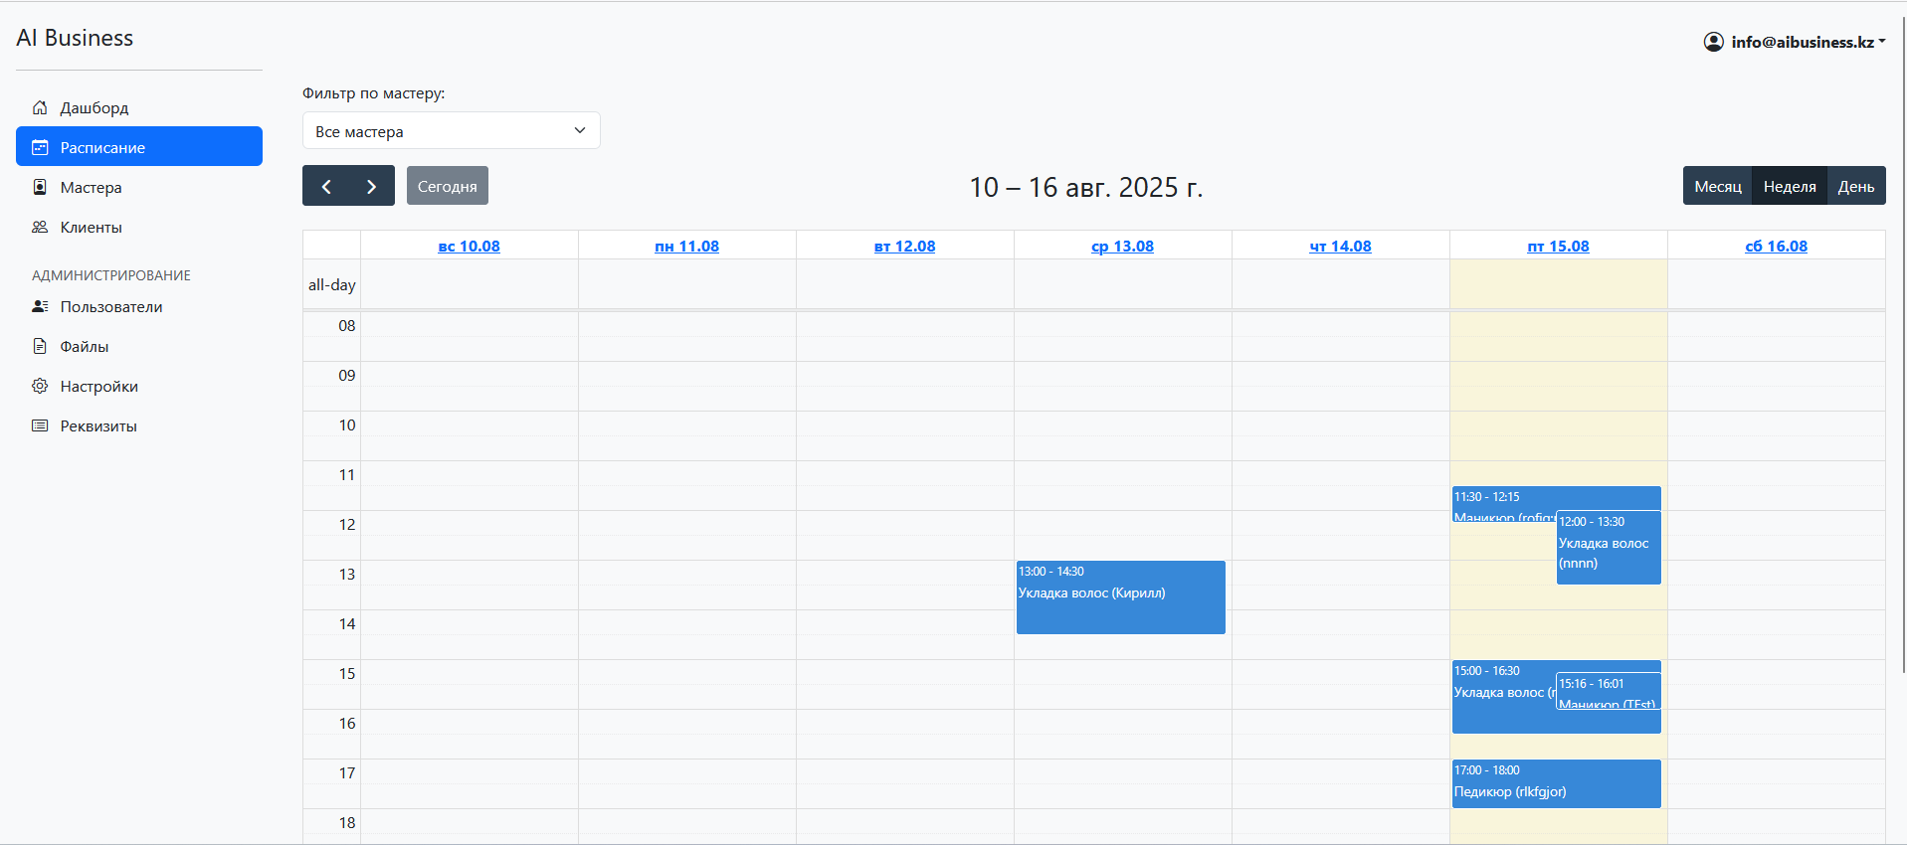The image size is (1907, 845).
Task: Go to next week with right chevron
Action: coord(371,186)
